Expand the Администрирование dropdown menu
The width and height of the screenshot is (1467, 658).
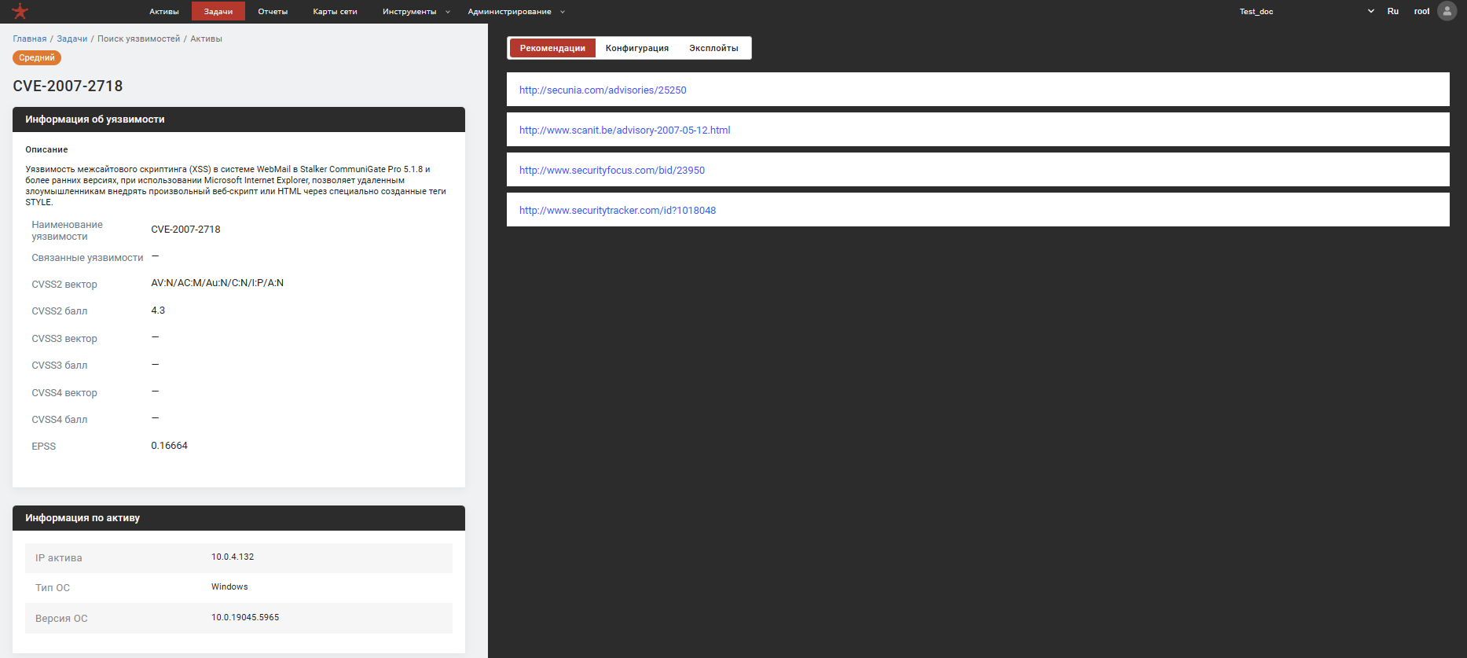515,12
